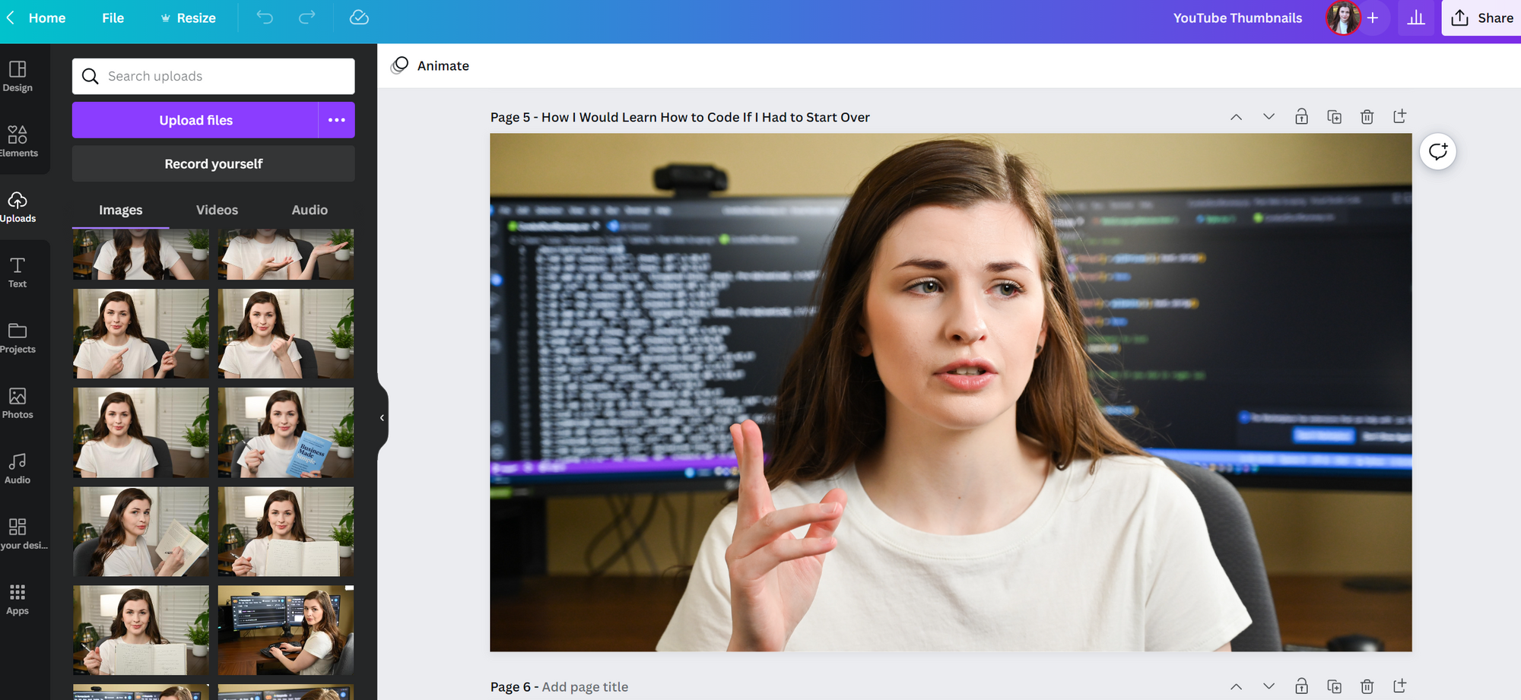Click the Share button

click(x=1481, y=17)
